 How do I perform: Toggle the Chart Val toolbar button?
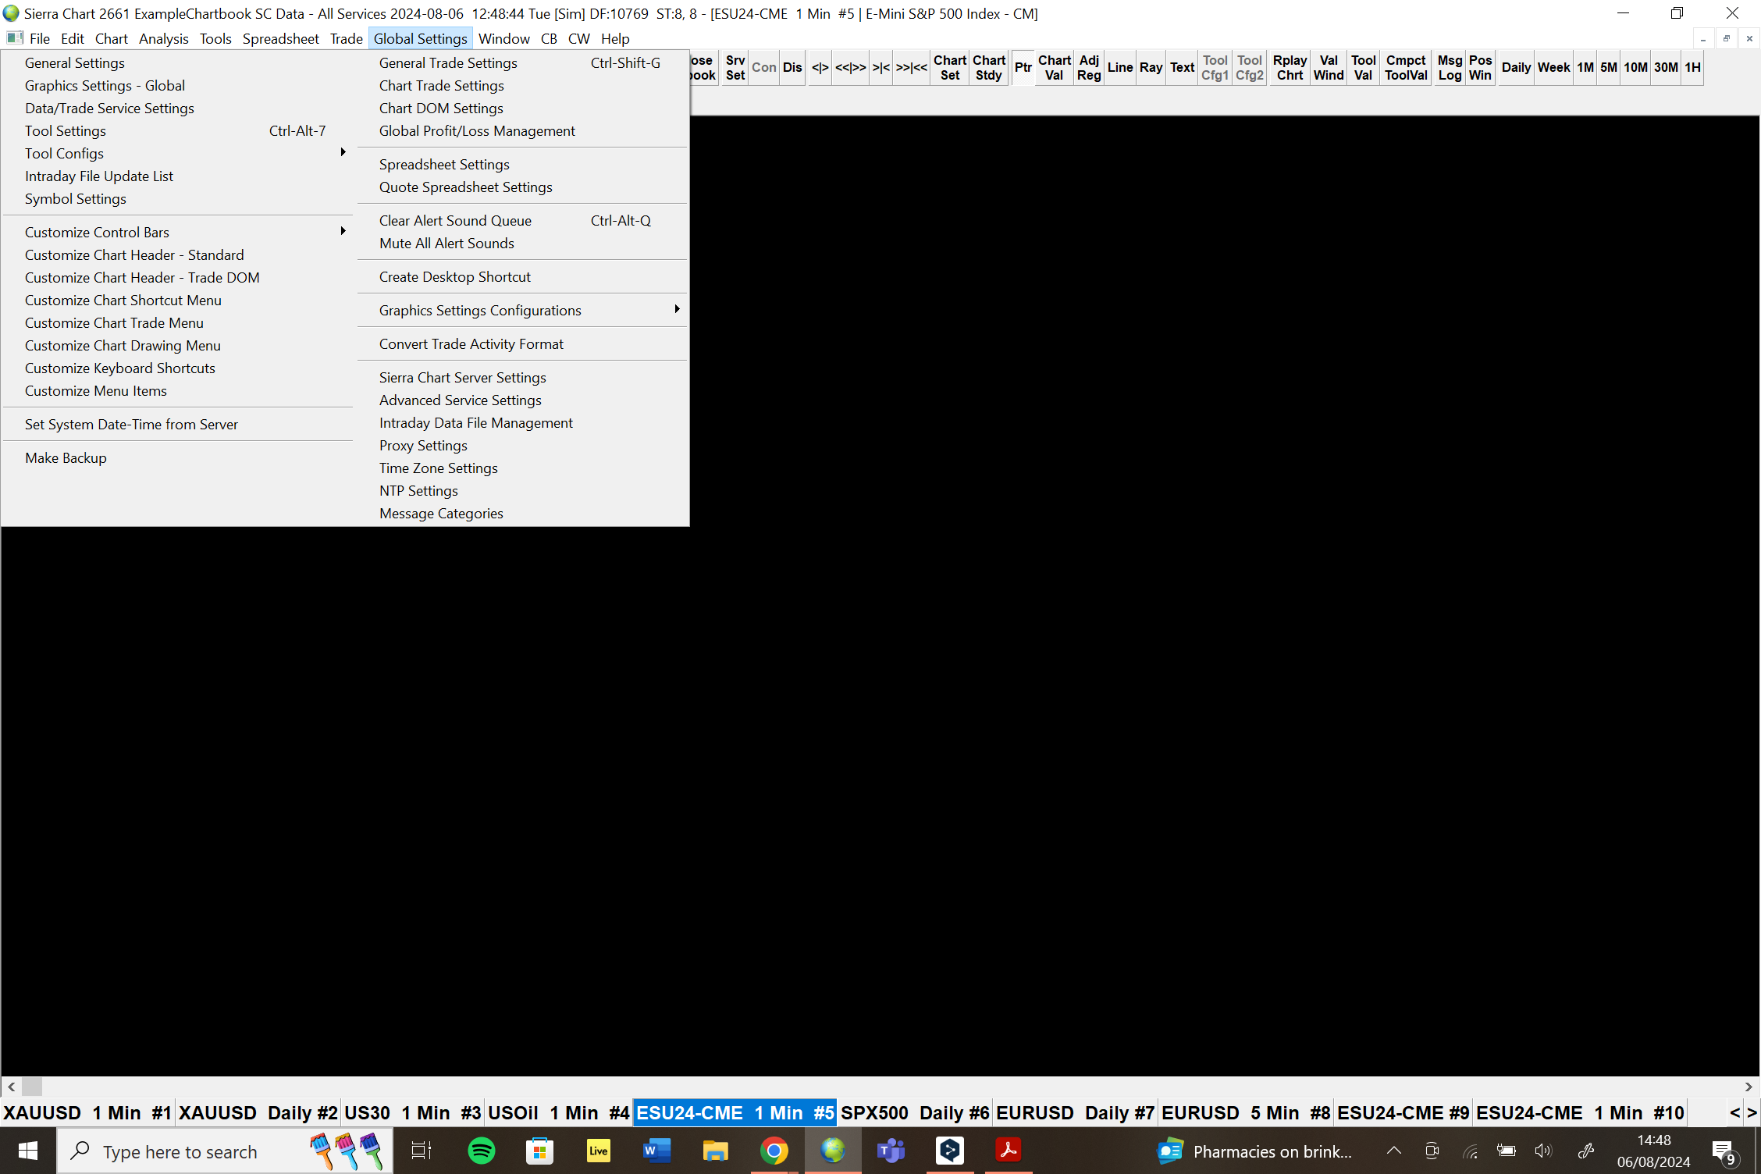click(1054, 68)
